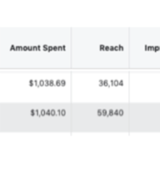The image size is (160, 188).
Task: Click divider right of the 36,104 cell
Action: [x=129, y=87]
